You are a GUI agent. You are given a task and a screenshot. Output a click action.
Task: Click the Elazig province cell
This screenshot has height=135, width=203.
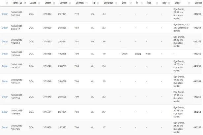click(138, 54)
